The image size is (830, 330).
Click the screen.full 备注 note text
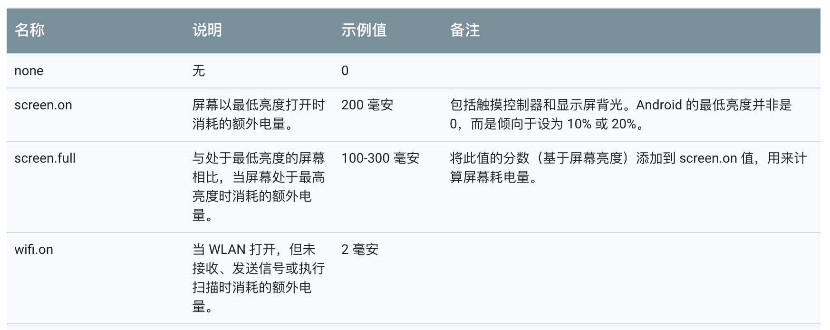[x=627, y=167]
